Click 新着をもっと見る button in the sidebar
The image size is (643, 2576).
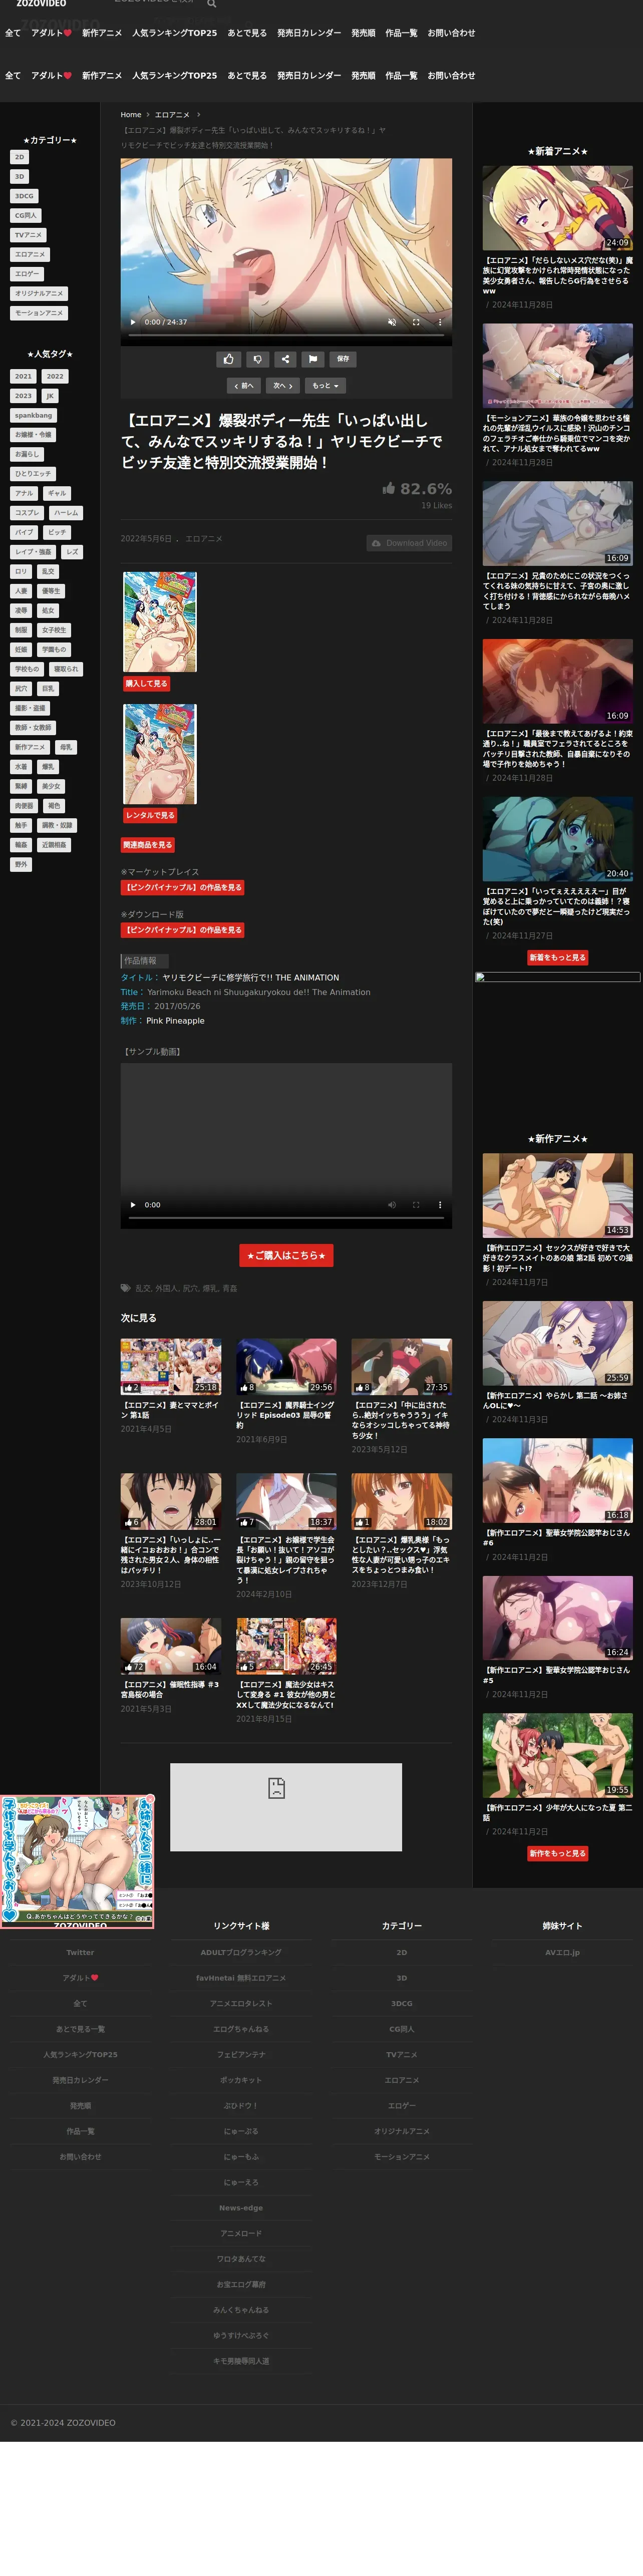(x=558, y=958)
